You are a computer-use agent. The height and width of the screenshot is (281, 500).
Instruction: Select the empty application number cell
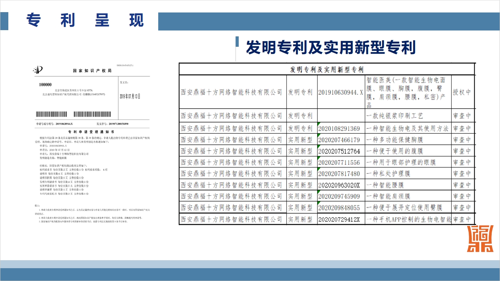(x=341, y=115)
